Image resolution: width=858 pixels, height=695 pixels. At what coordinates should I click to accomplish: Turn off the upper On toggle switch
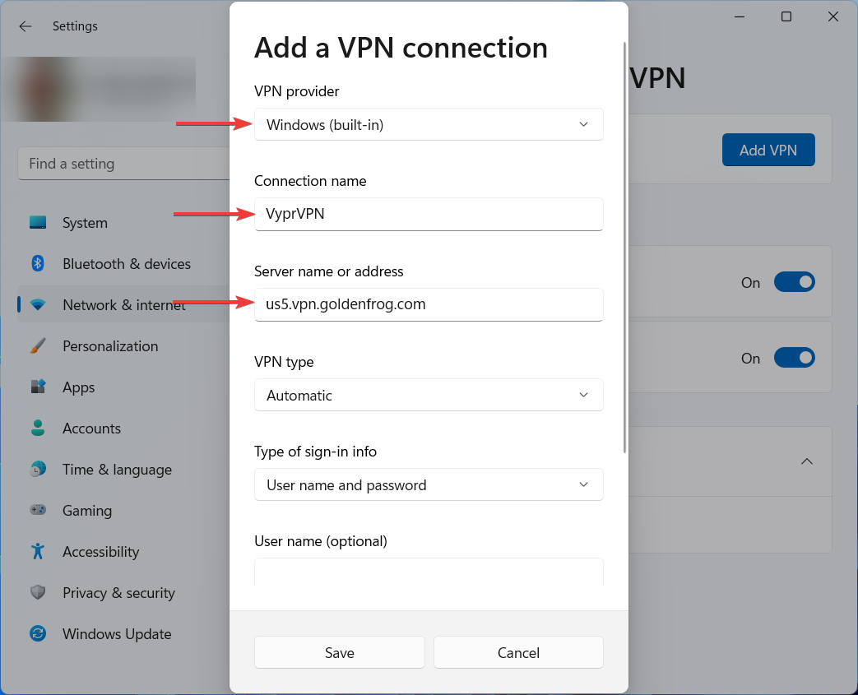pyautogui.click(x=794, y=282)
